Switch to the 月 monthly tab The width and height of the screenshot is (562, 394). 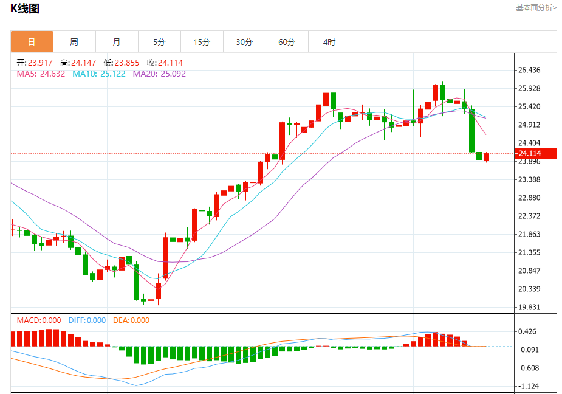[117, 42]
